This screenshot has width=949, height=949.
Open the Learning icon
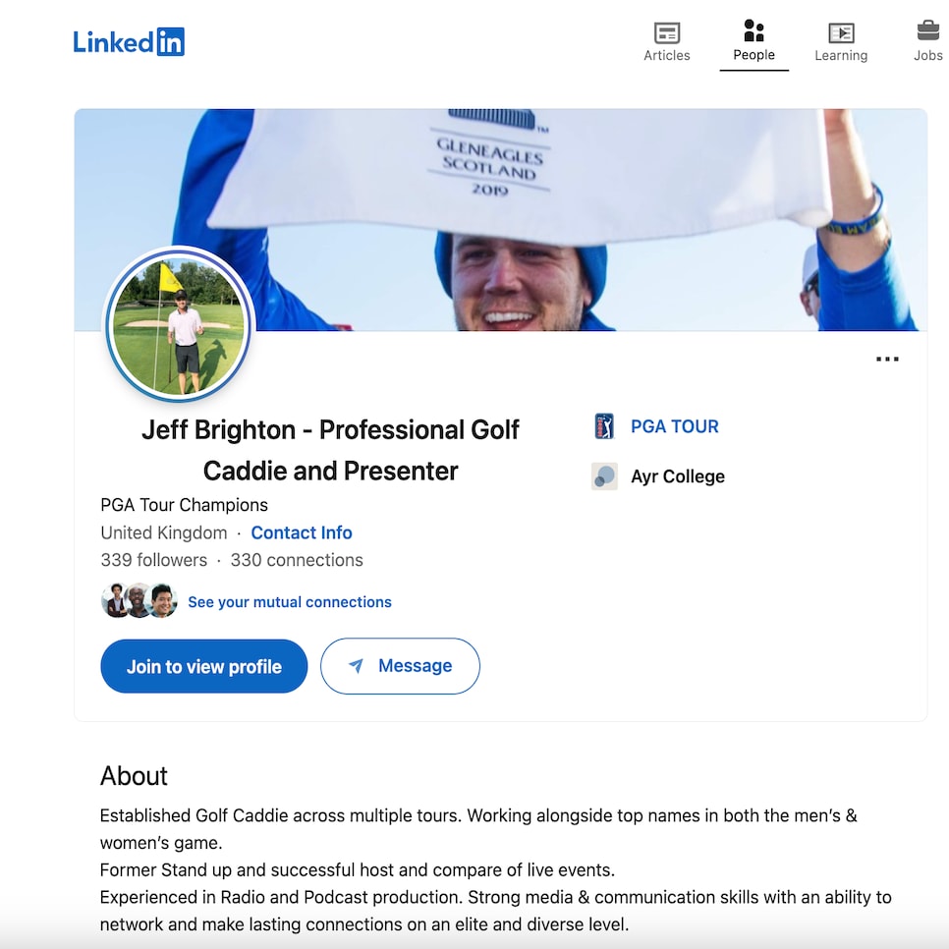click(x=841, y=32)
